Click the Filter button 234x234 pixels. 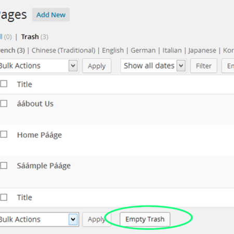tap(203, 66)
